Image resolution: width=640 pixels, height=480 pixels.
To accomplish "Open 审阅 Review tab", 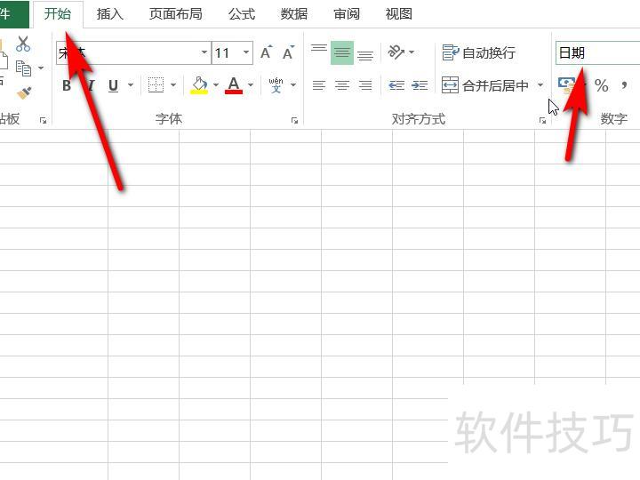I will tap(347, 14).
